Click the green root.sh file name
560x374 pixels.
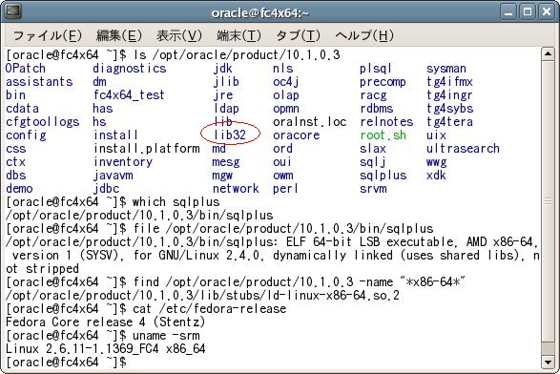pos(383,135)
